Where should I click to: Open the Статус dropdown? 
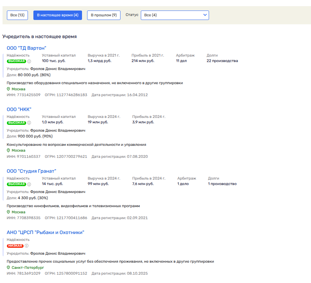(175, 15)
